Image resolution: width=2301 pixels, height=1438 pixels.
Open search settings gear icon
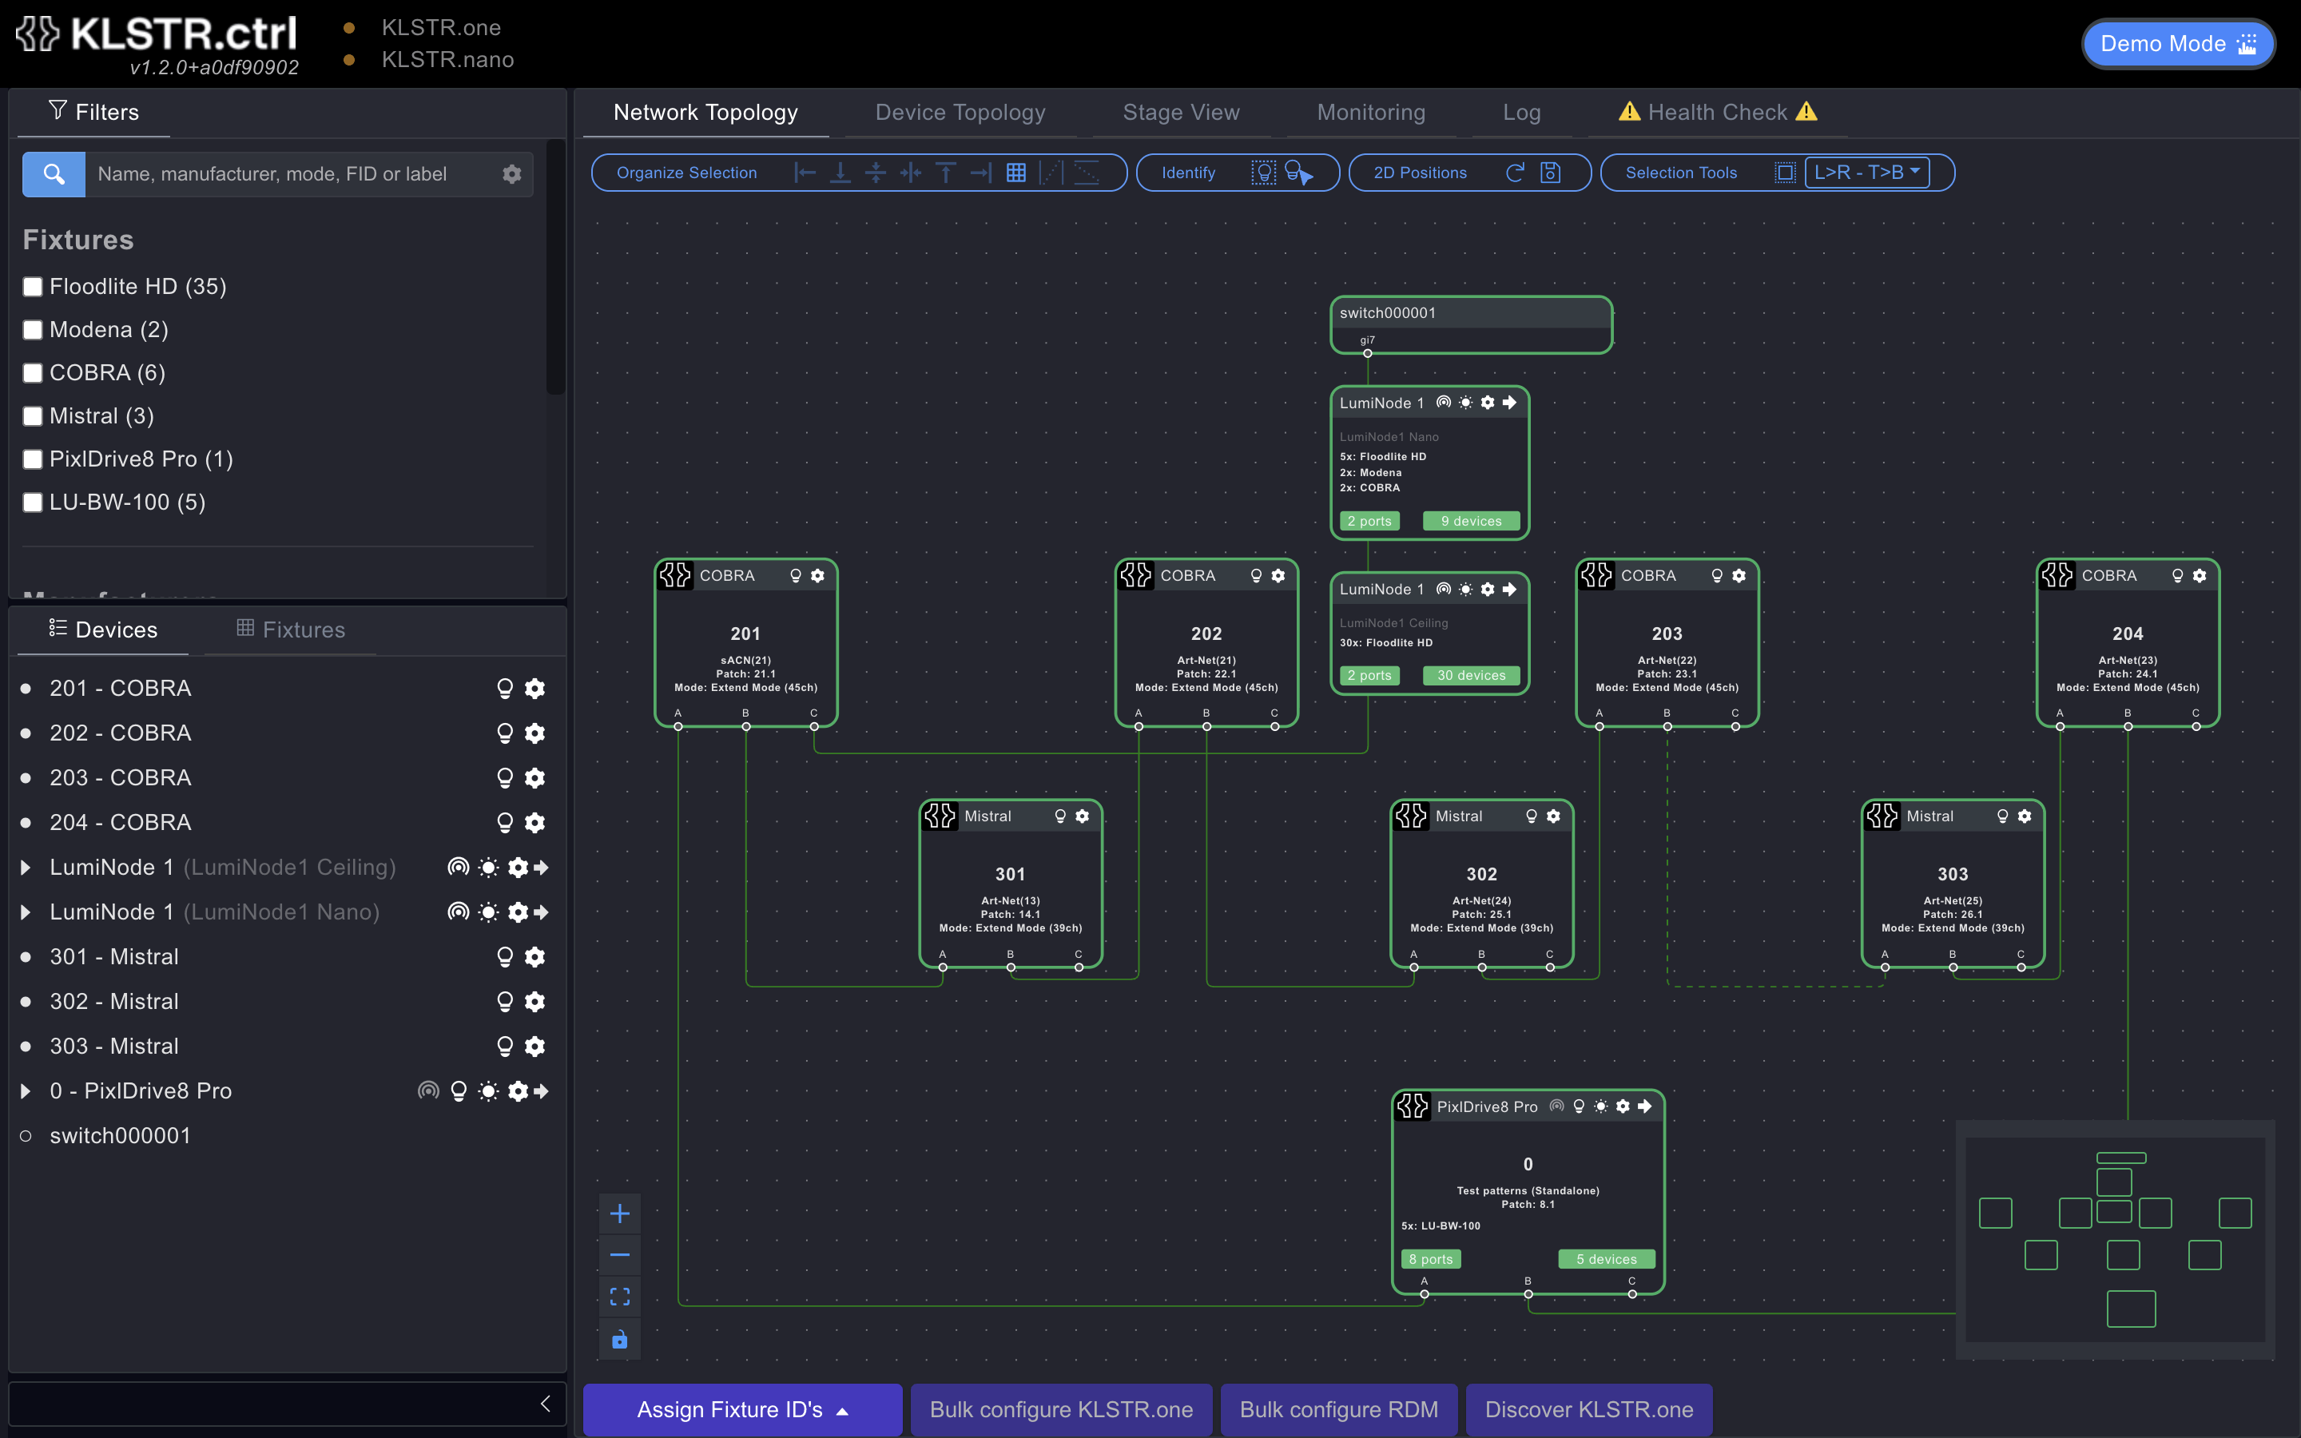pos(511,174)
